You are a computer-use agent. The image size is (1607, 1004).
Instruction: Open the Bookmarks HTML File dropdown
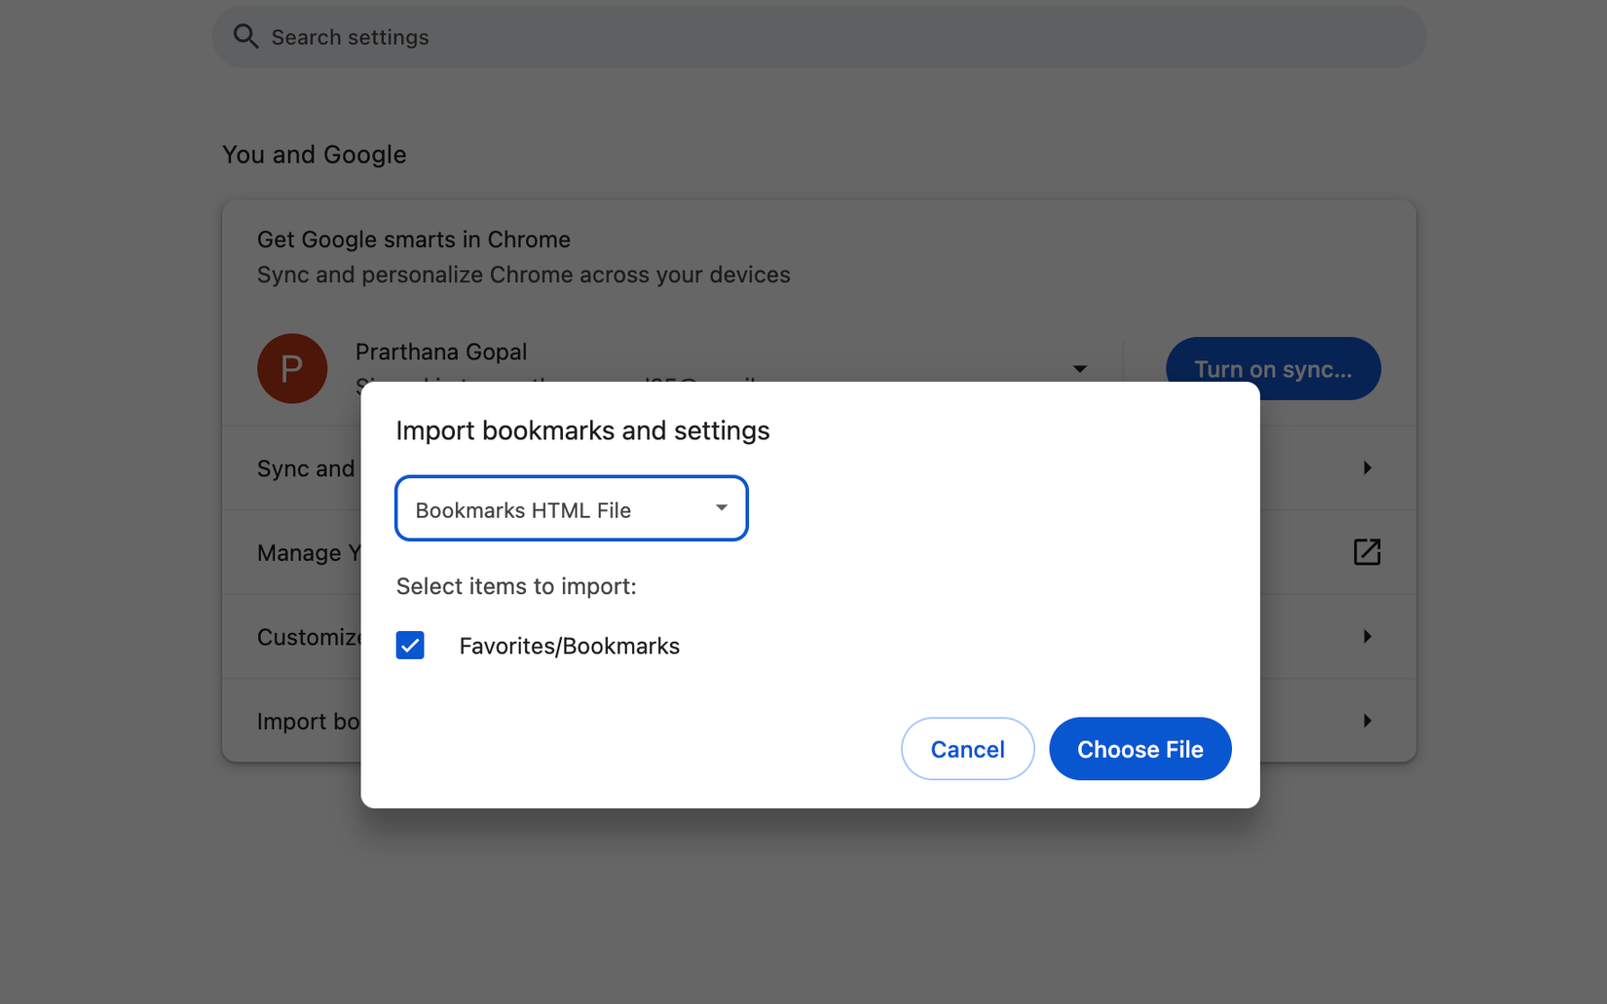[572, 508]
